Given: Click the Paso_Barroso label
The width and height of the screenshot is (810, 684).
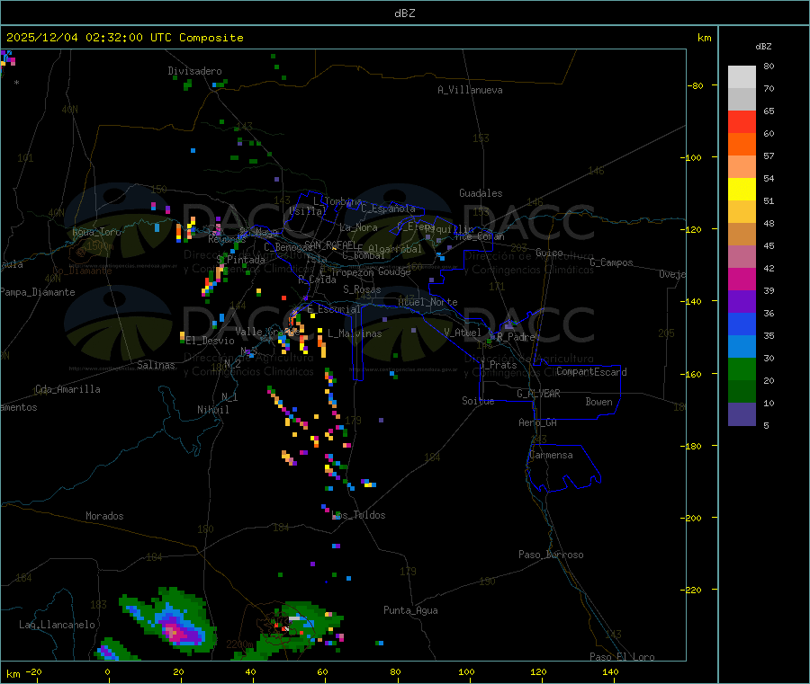Looking at the screenshot, I should coord(551,555).
